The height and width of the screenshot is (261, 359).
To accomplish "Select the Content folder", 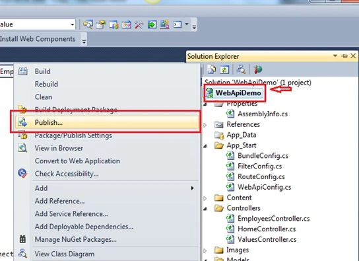I will coord(239,198).
